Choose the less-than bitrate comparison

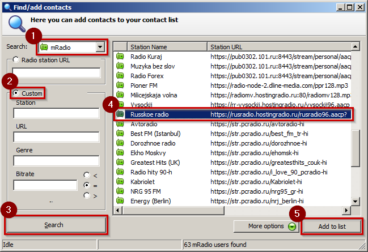(86, 174)
